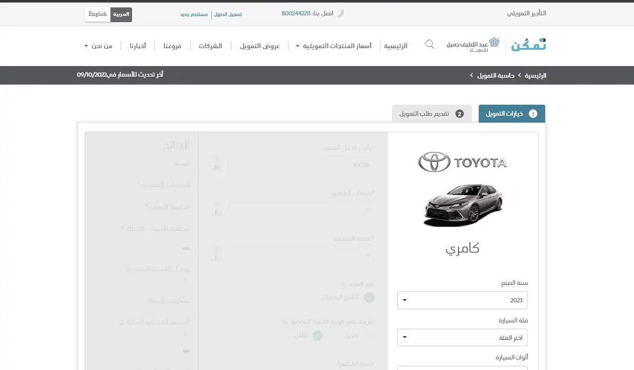Click الرئيسية in breadcrumb bar

click(x=535, y=76)
